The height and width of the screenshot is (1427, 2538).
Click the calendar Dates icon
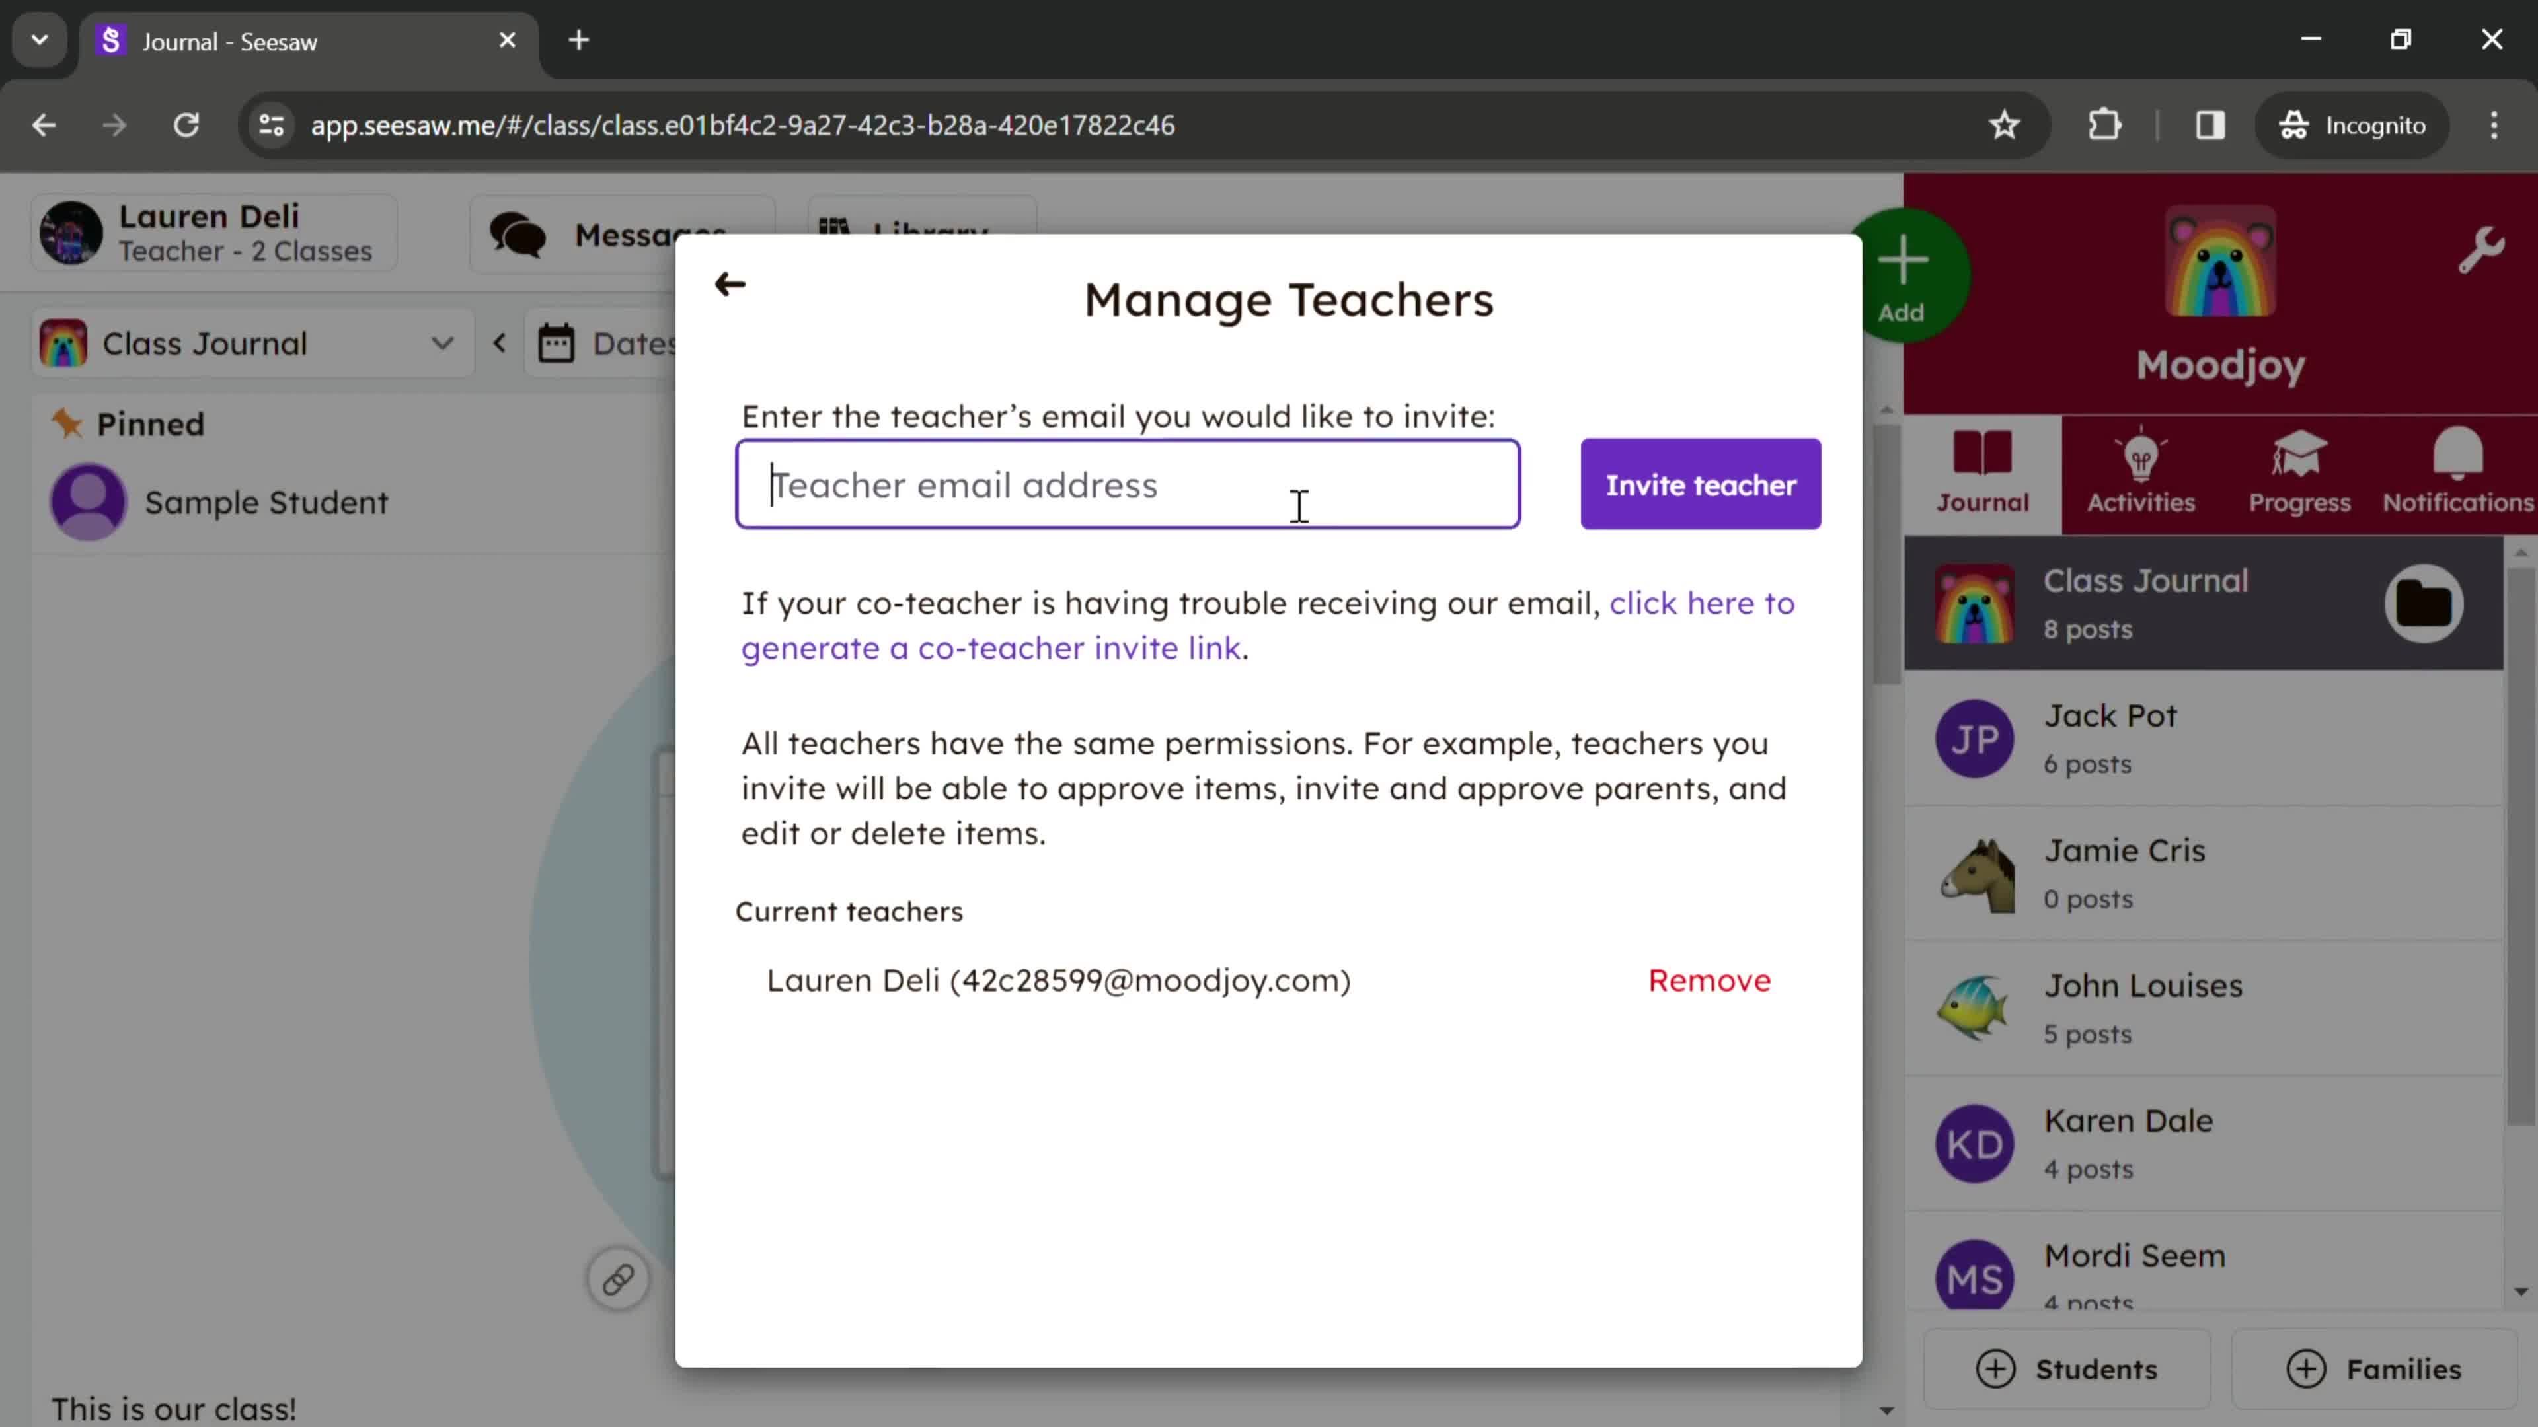[560, 344]
